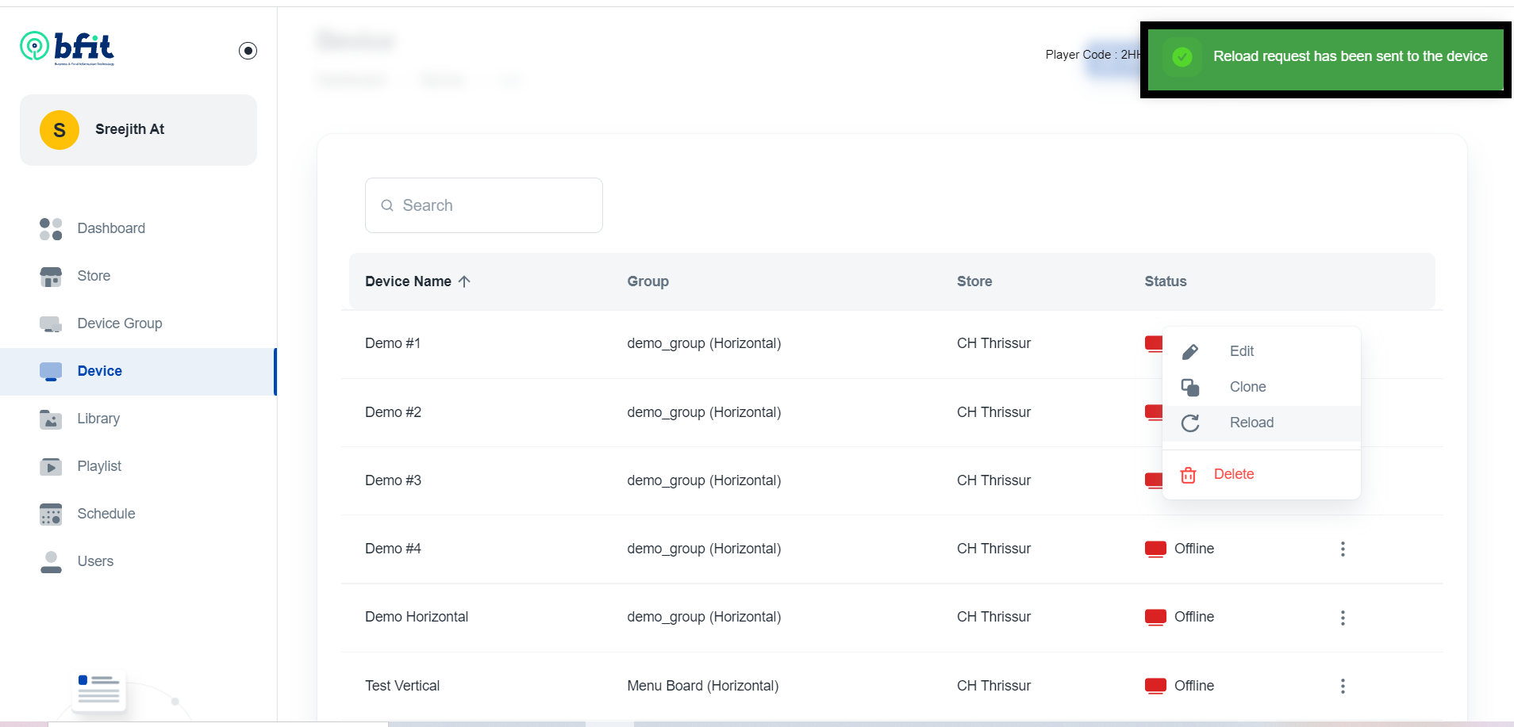Screen dimensions: 1514x727
Task: Select the Demo #1 device name
Action: coord(393,343)
